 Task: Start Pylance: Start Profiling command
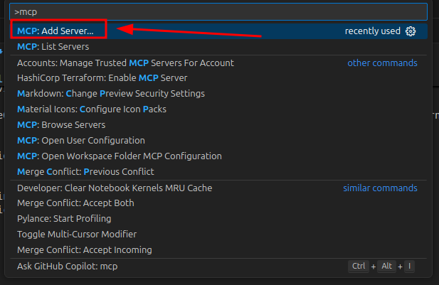65,219
